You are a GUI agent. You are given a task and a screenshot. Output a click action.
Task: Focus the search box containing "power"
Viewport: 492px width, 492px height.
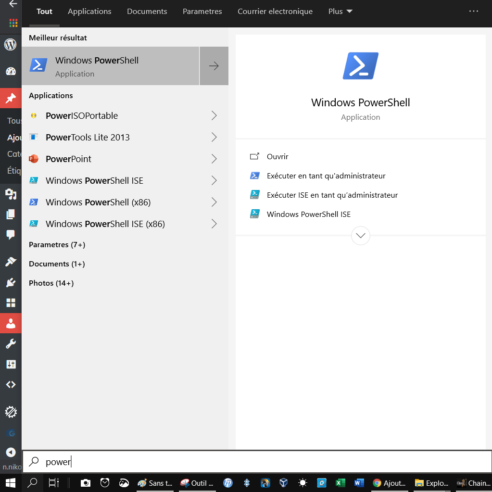(x=257, y=462)
